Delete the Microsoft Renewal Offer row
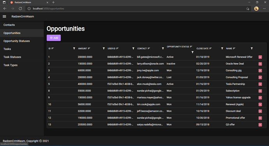The image size is (269, 146). pos(260,57)
